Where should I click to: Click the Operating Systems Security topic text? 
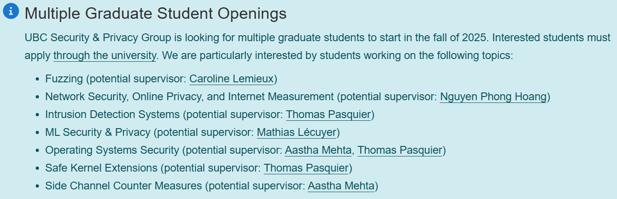tap(112, 150)
